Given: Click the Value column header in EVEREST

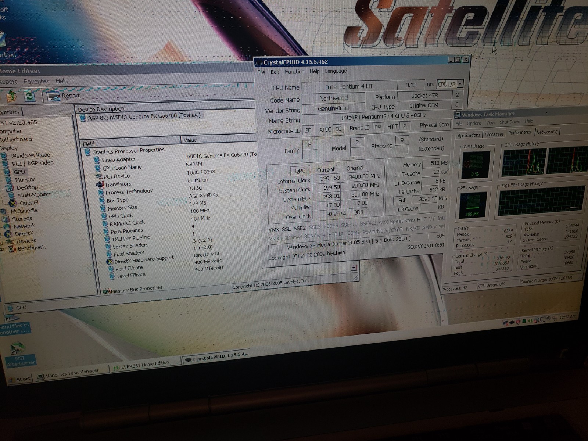Looking at the screenshot, I should [x=219, y=140].
